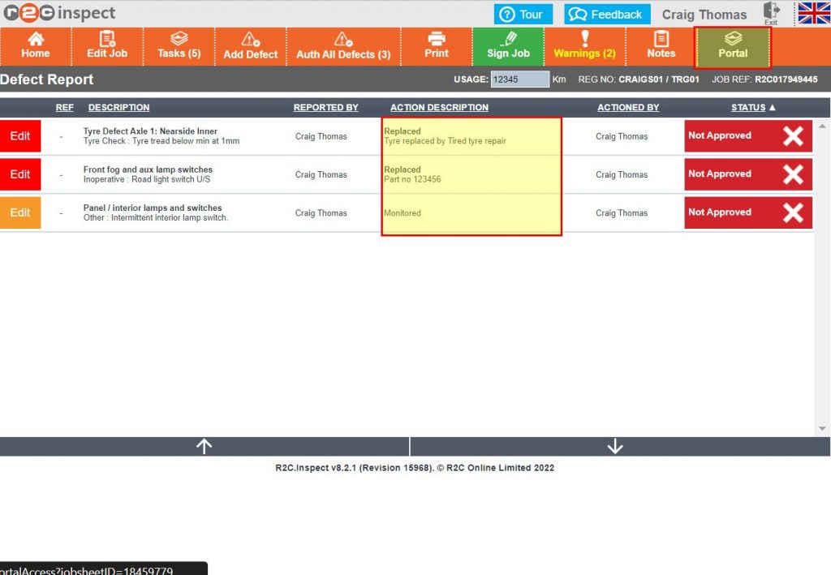Open the Print function
Viewport: 831px width, 575px height.
tap(437, 46)
